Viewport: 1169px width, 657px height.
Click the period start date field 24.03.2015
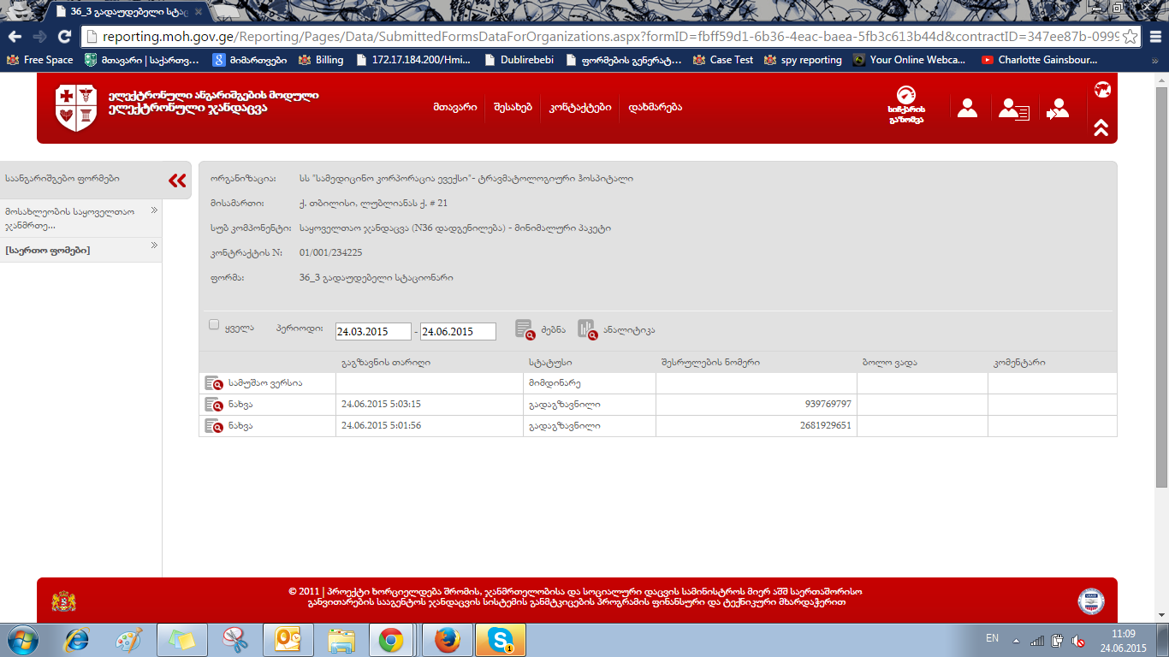373,332
